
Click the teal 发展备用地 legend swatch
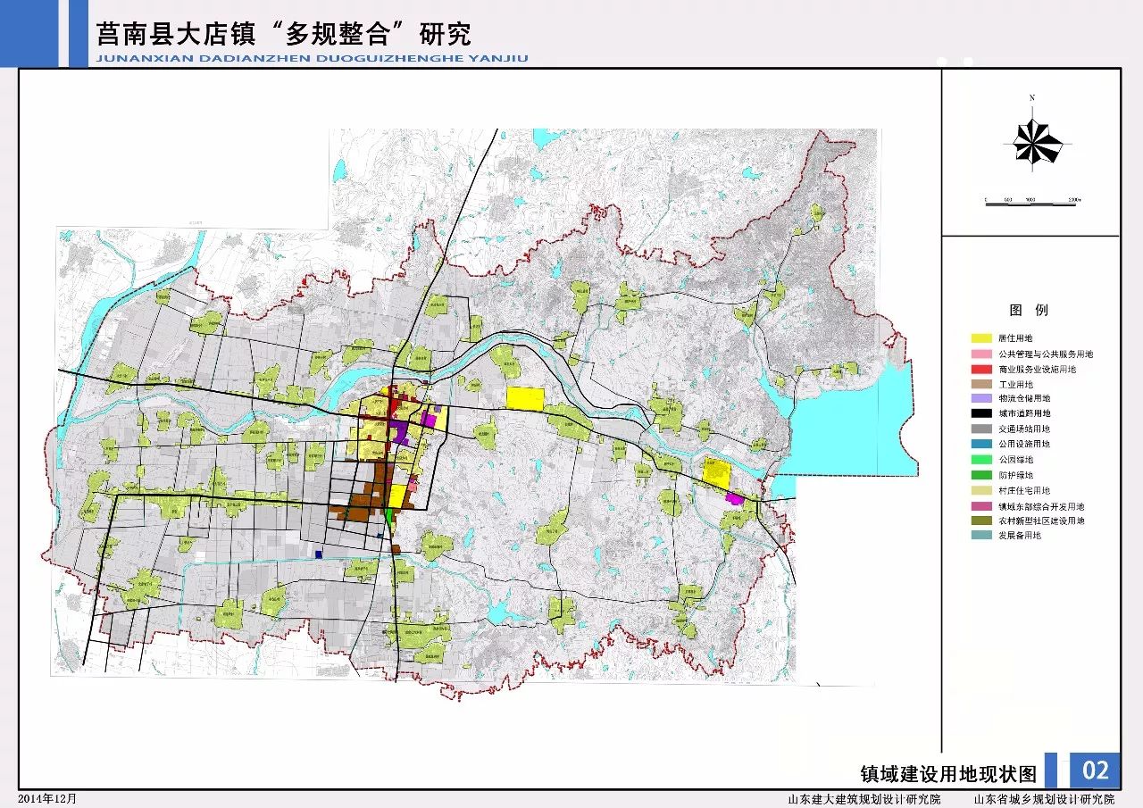point(982,536)
